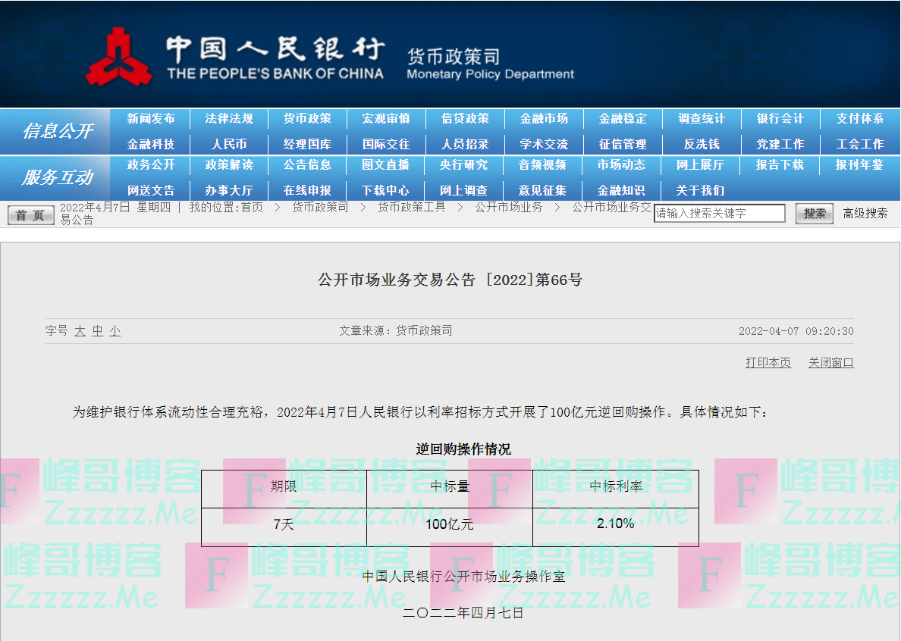
Task: Click the 首页 home icon button
Action: pyautogui.click(x=30, y=214)
